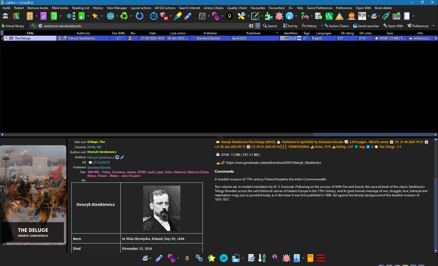The width and height of the screenshot is (438, 266).
Task: Open the Remove books menu
Action: pos(38,8)
